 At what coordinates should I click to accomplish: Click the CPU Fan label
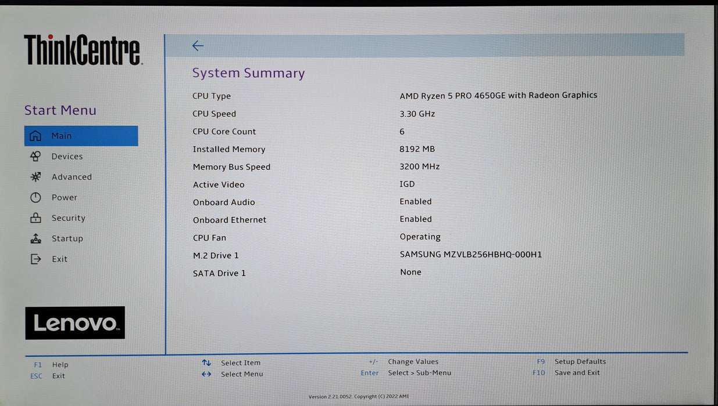pyautogui.click(x=209, y=238)
